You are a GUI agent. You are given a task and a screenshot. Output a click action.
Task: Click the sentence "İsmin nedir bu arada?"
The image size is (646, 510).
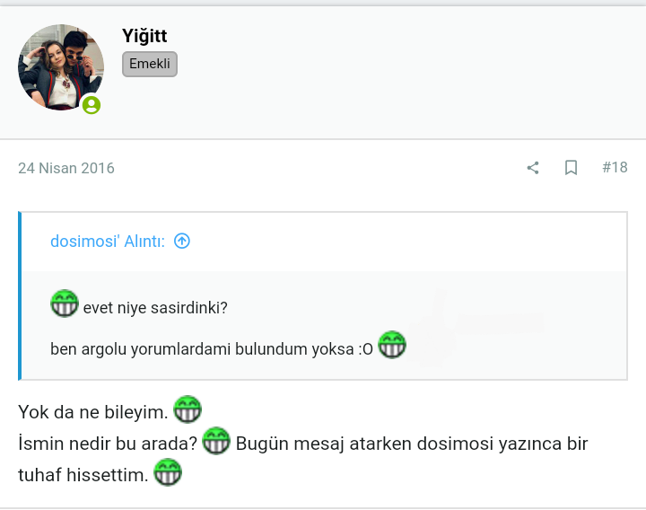[x=108, y=444]
